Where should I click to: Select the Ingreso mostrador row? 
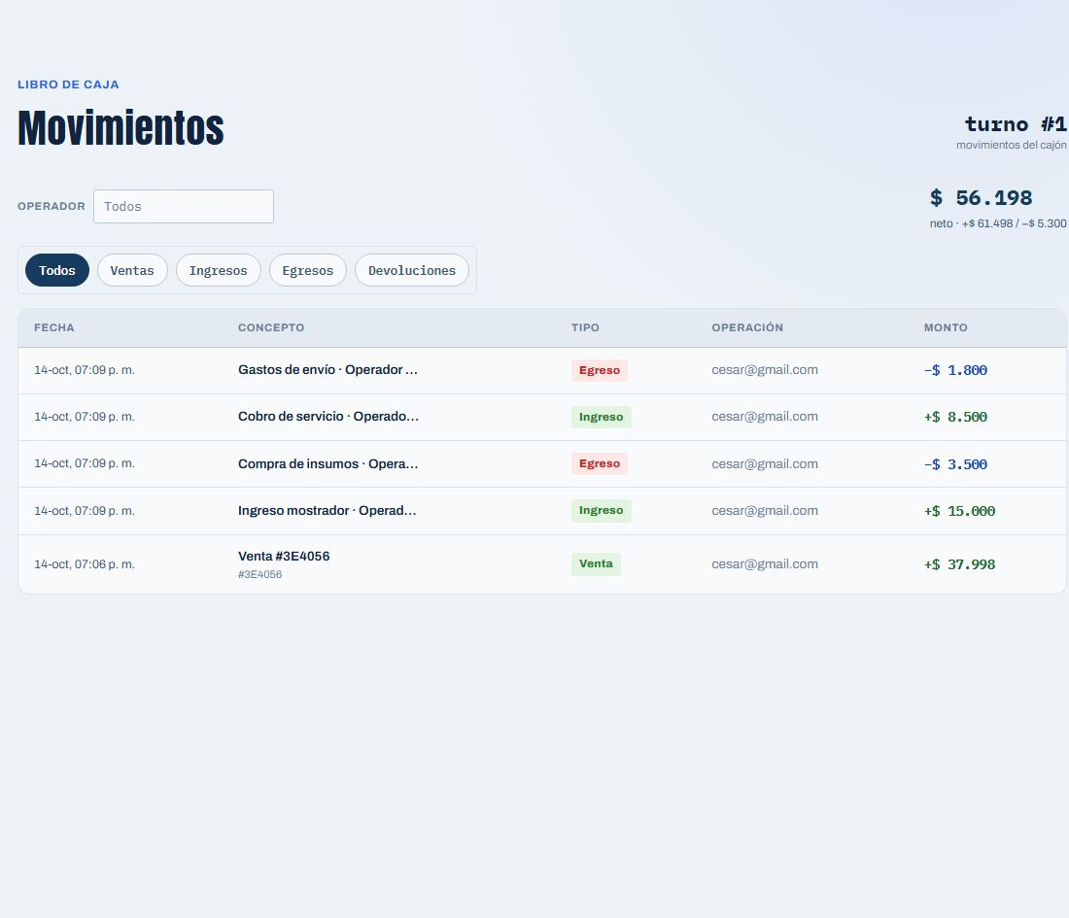[x=542, y=511]
